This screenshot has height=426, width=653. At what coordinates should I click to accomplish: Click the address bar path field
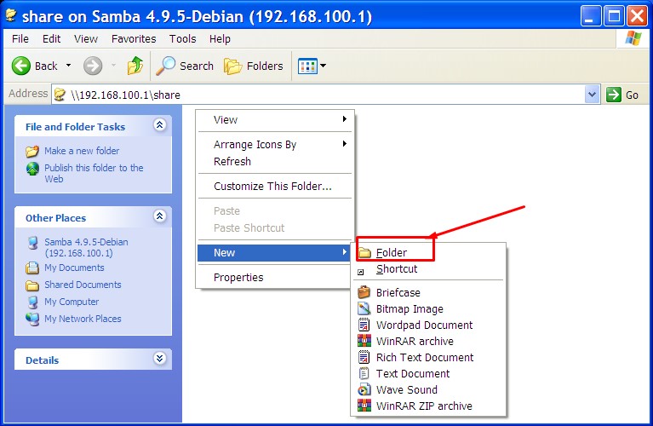click(x=324, y=95)
